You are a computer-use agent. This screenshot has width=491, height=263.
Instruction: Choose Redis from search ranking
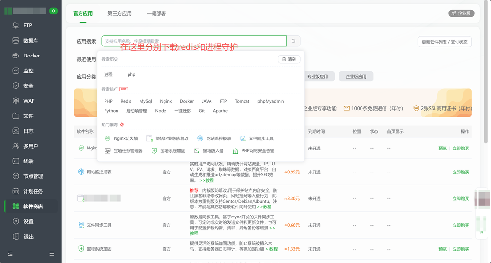(126, 101)
